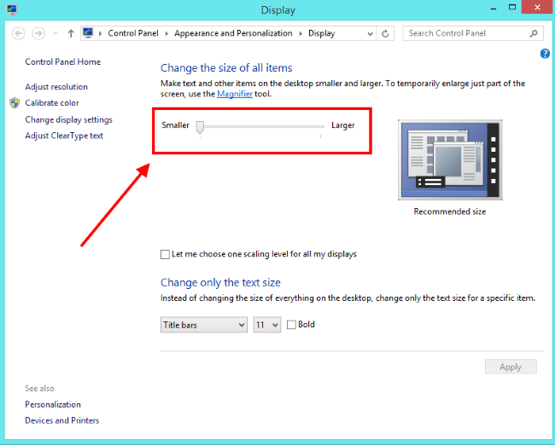Open the Title bars item dropdown
The width and height of the screenshot is (555, 445).
coord(203,325)
